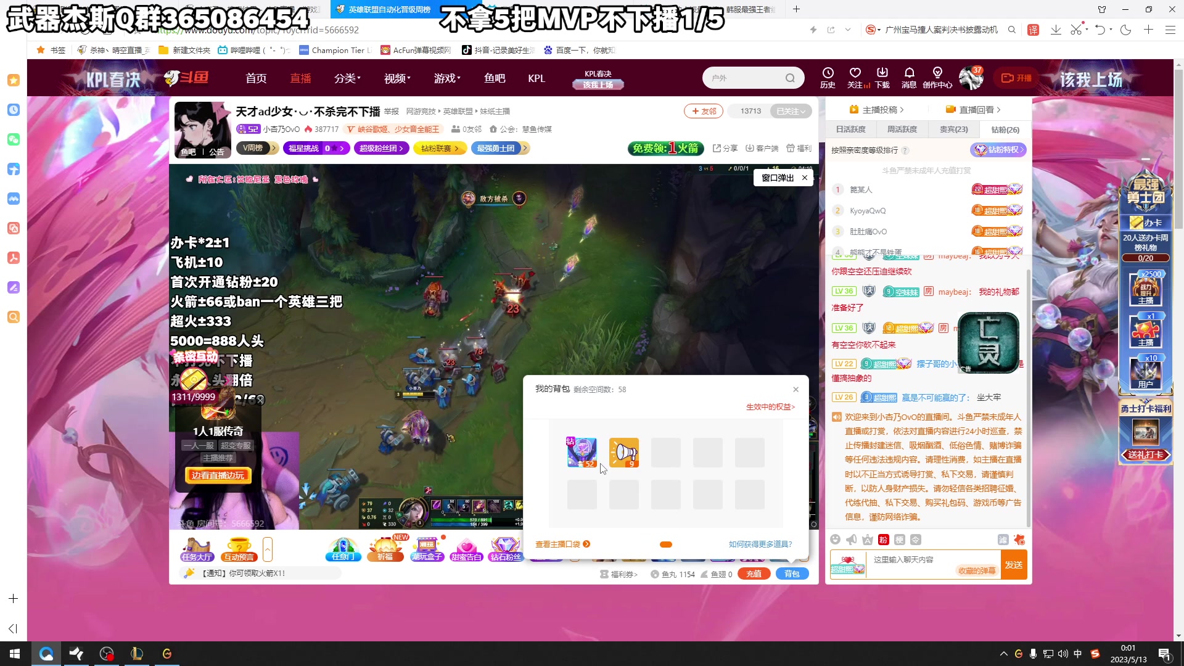This screenshot has width=1184, height=666.
Task: Switch to the 贵宾(23) tab
Action: point(954,129)
